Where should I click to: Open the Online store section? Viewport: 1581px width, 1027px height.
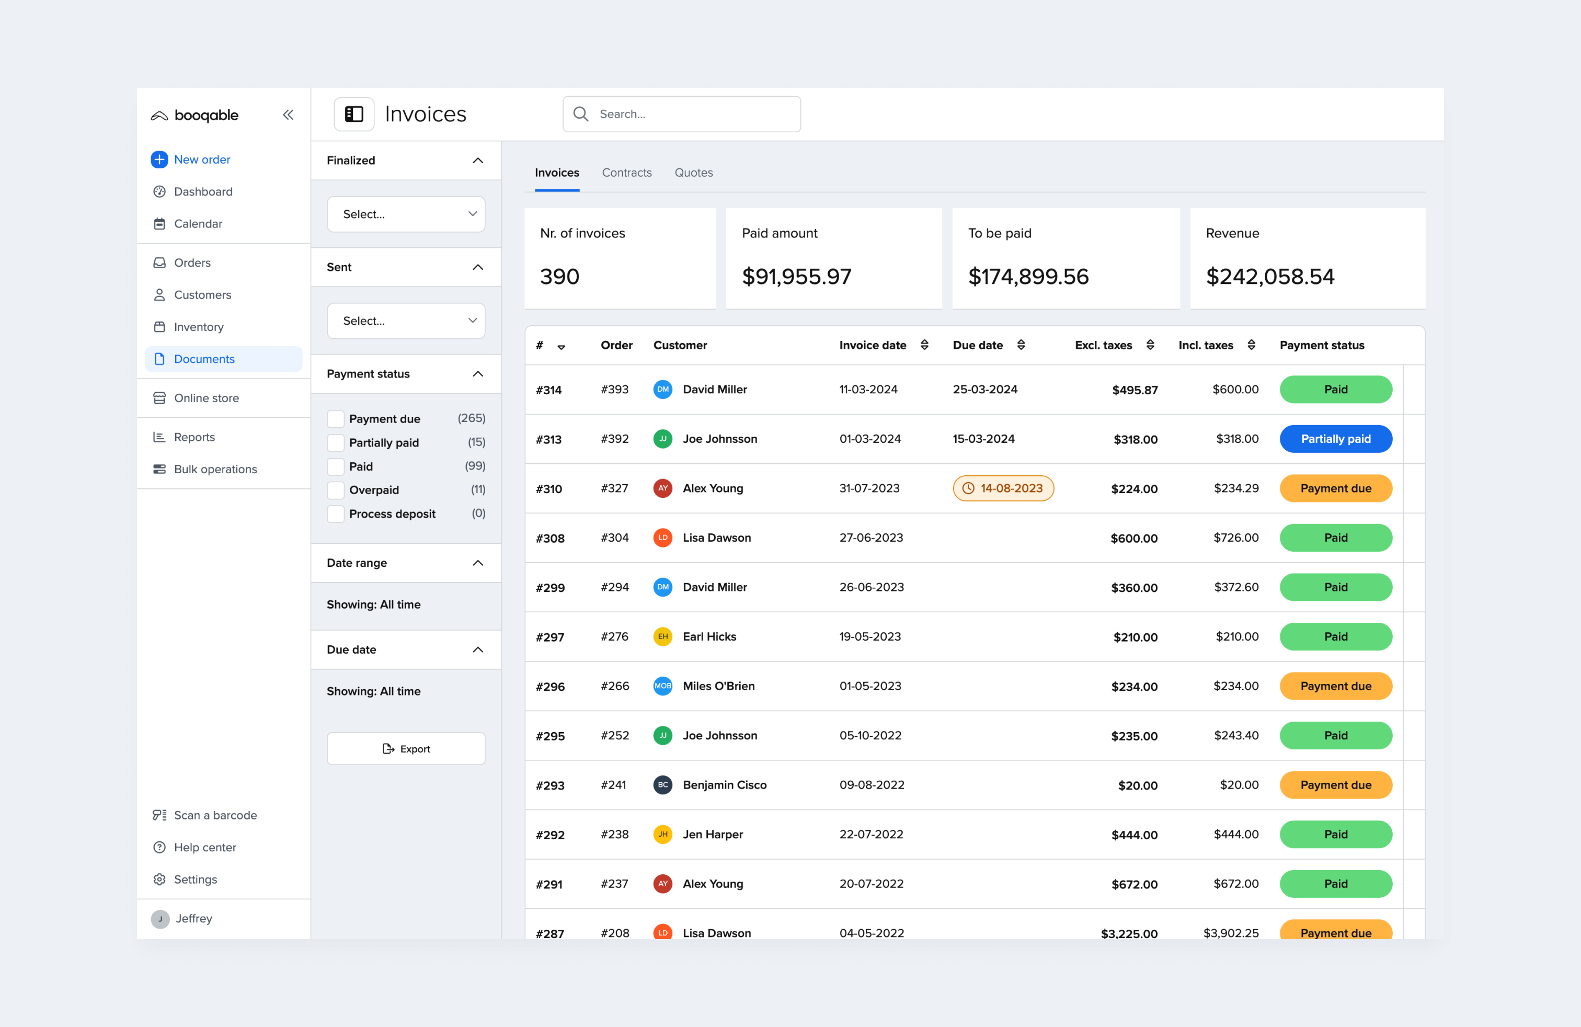tap(206, 398)
